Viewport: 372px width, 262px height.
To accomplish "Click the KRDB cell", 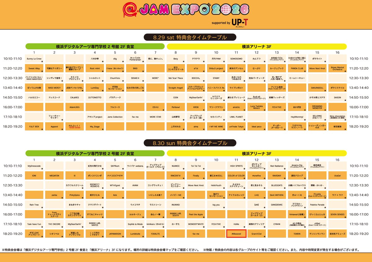I will tap(196, 107).
